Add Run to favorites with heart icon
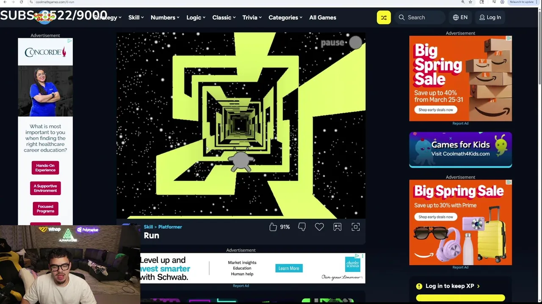Screen dimensions: 542x304 [x=319, y=227]
